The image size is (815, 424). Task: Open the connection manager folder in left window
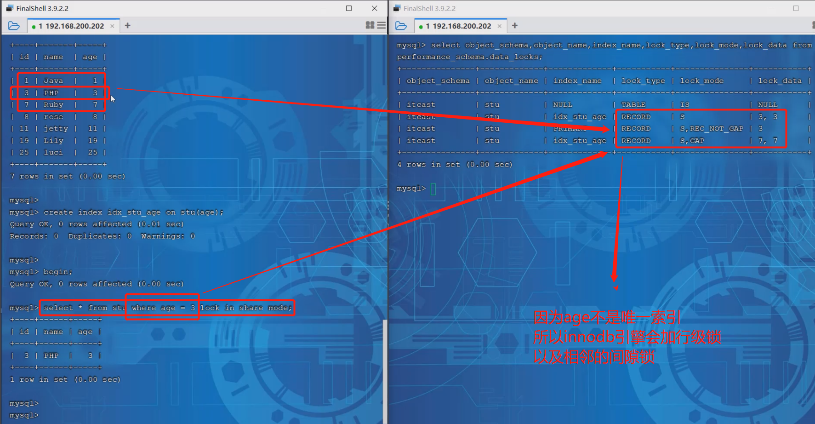click(x=14, y=26)
